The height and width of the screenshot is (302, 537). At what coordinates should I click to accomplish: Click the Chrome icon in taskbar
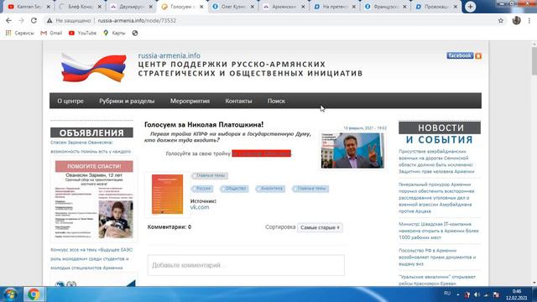(34, 294)
